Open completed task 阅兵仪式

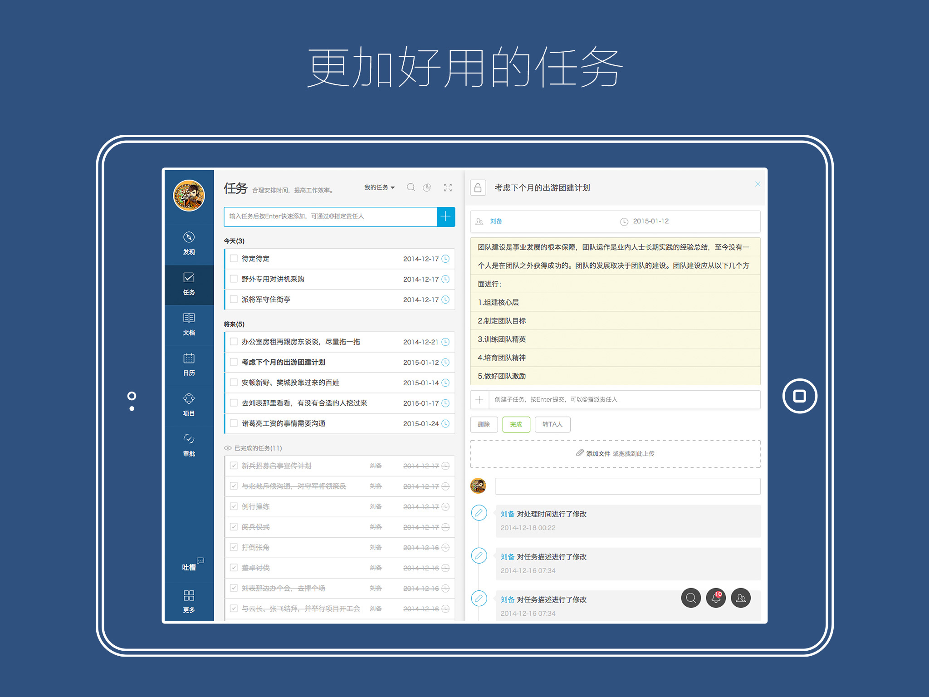[255, 527]
